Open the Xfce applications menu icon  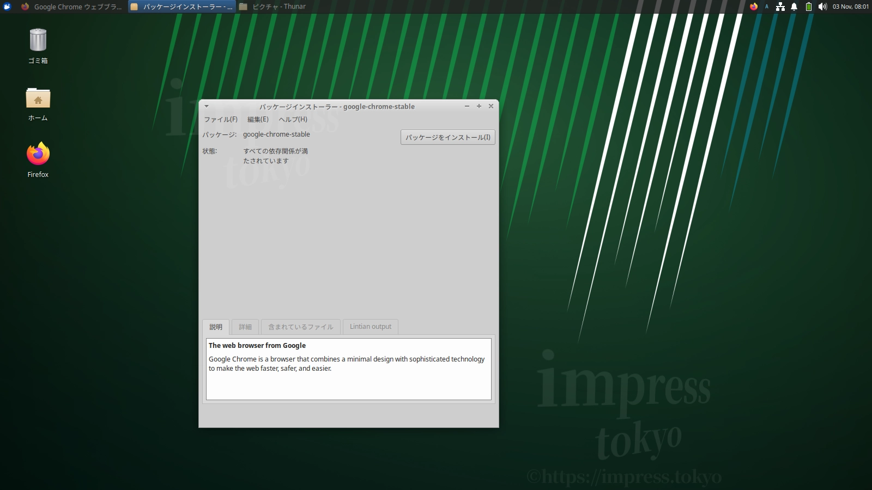pyautogui.click(x=7, y=7)
